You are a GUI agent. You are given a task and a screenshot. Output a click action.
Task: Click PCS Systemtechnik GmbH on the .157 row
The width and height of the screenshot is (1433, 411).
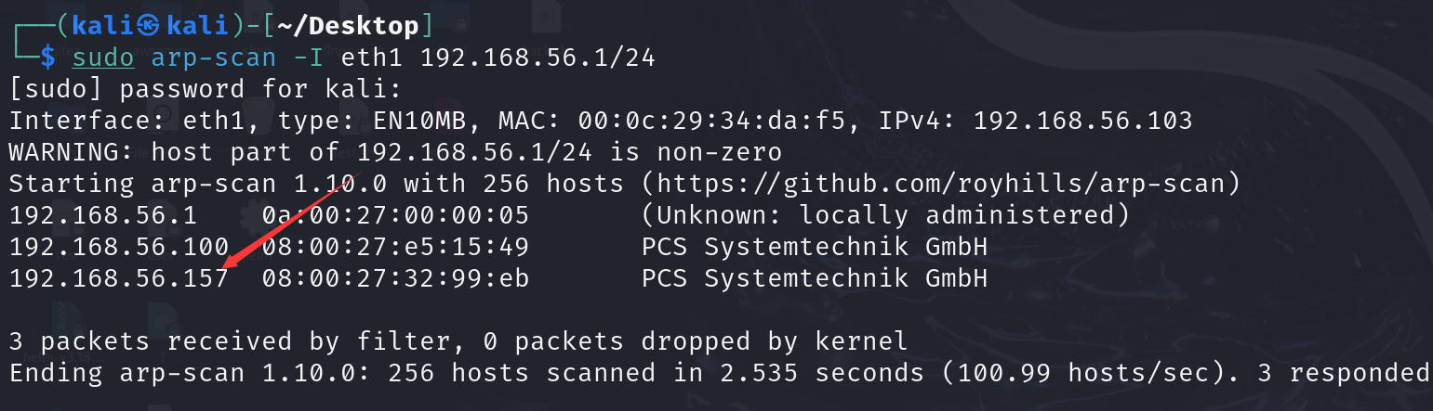coord(815,278)
